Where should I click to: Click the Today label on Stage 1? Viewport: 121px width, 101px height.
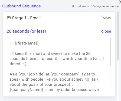point(106,18)
